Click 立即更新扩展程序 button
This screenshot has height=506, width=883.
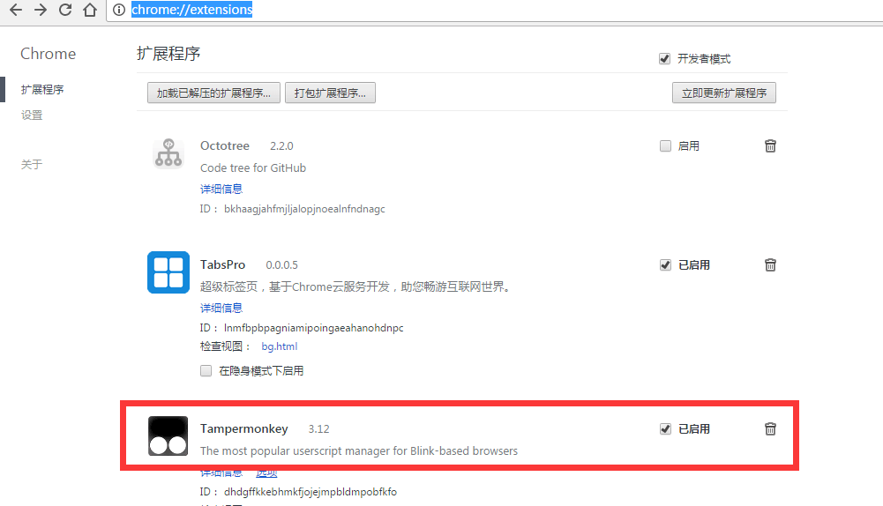[x=723, y=93]
